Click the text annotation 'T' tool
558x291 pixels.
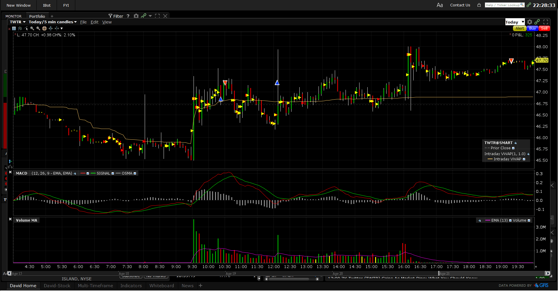pyautogui.click(x=14, y=28)
